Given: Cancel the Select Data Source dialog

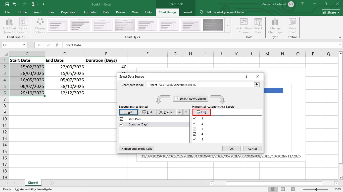Looking at the screenshot, I should (253, 149).
